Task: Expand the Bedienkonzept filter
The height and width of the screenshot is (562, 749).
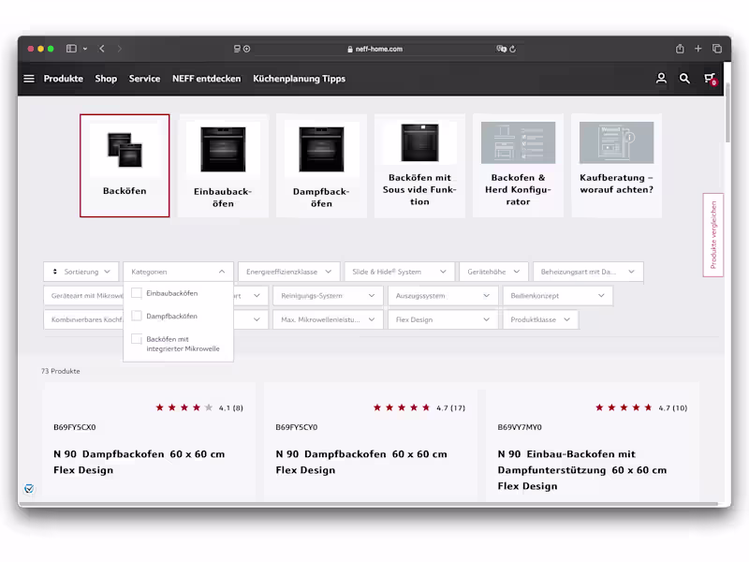Action: pos(557,295)
